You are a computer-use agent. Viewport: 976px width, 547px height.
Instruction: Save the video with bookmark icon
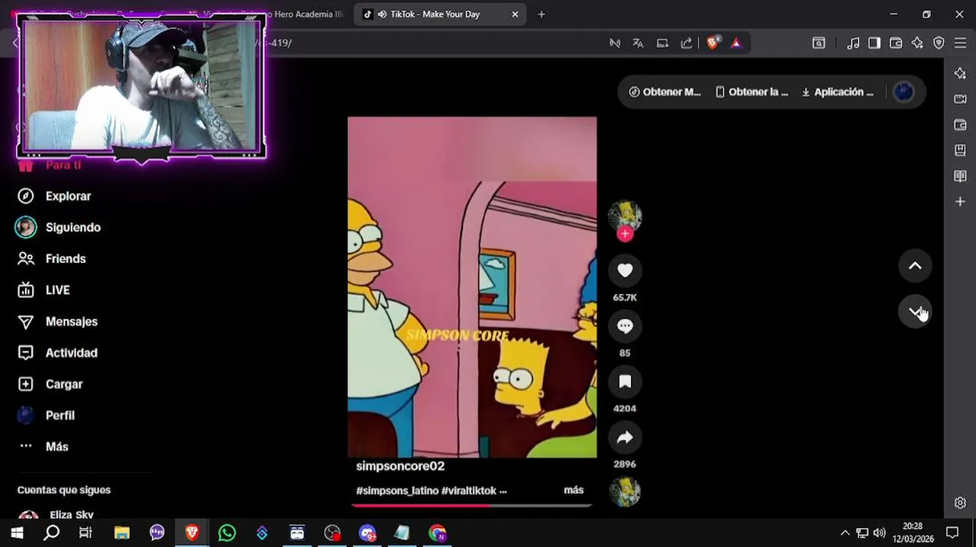[625, 381]
